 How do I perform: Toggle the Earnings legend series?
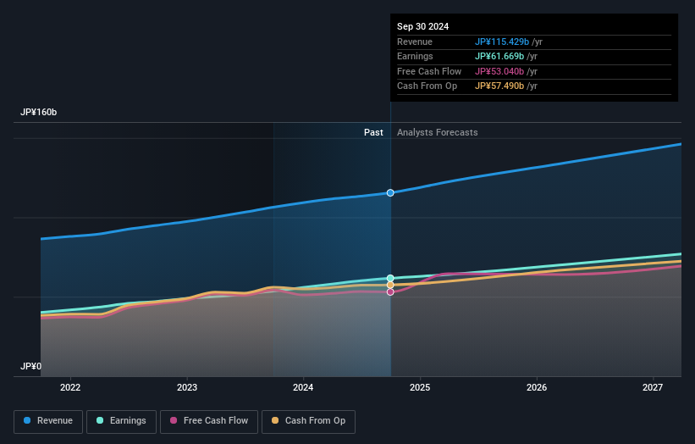[121, 421]
